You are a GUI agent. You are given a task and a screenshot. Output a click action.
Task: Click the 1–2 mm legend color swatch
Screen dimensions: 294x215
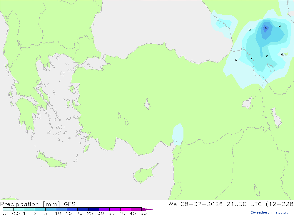point(29,209)
